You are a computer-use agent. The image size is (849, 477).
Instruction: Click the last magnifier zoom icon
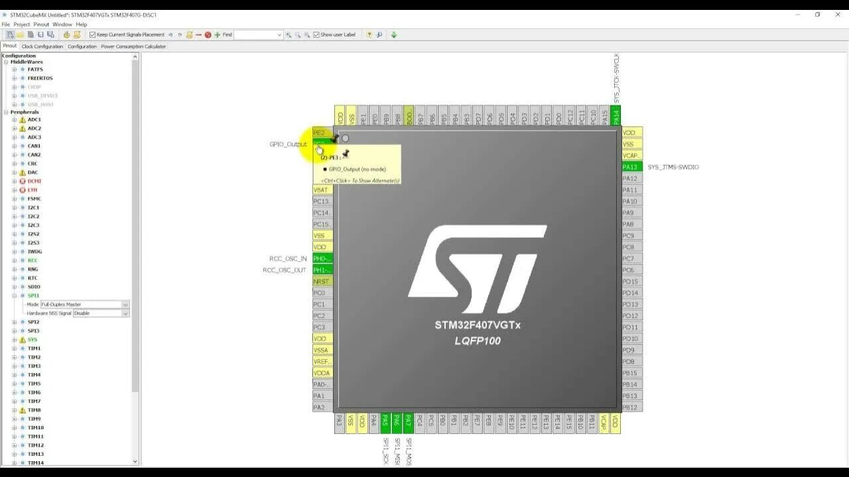307,34
